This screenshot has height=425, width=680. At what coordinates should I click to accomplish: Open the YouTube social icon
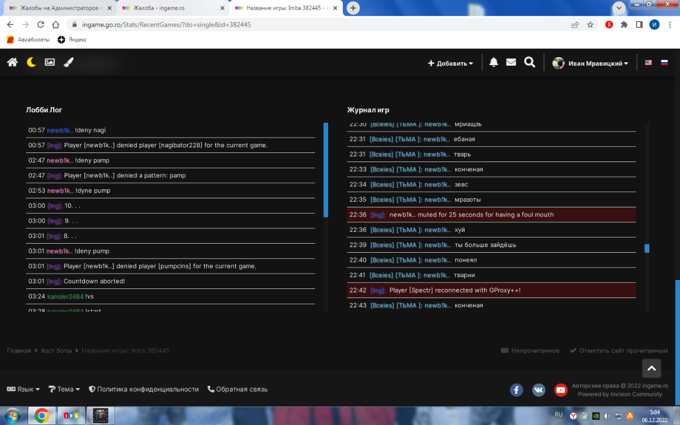(x=560, y=390)
